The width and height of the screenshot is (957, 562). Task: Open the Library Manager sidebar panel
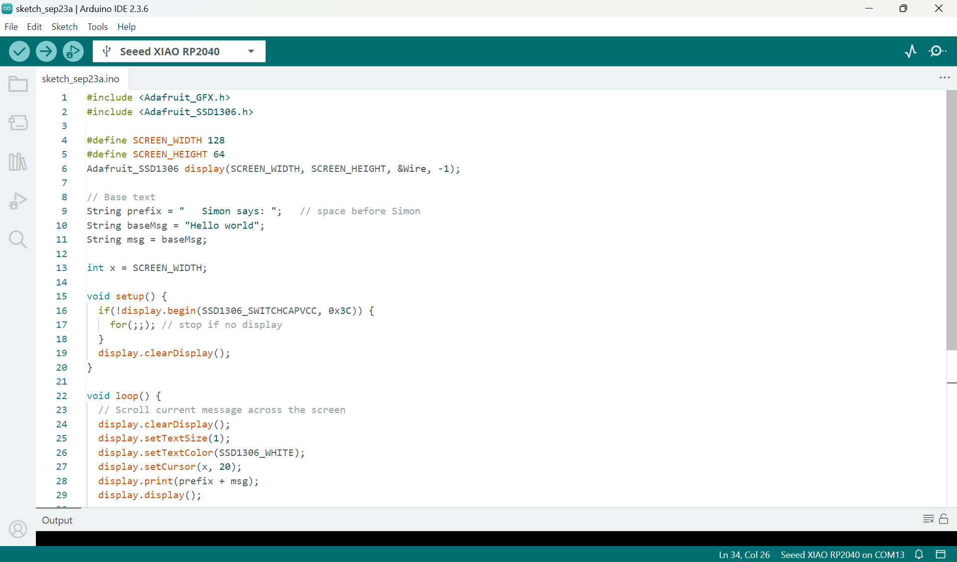(x=18, y=161)
